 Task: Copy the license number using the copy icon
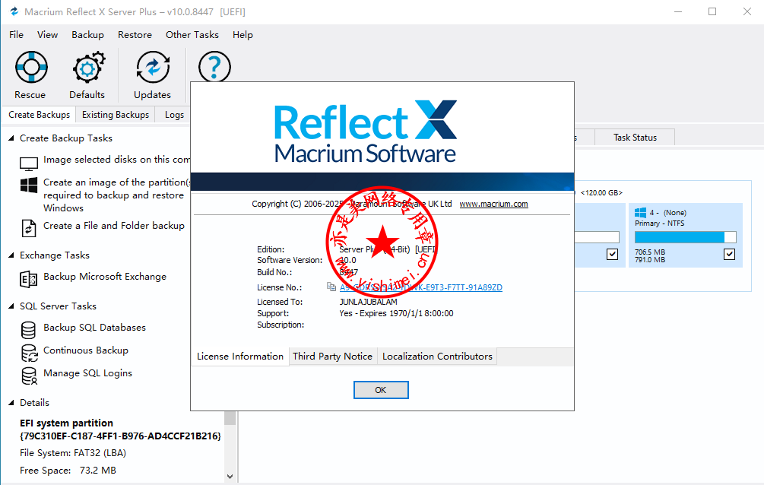331,287
